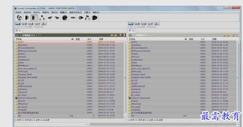Select drive D button in left pane
243x127 pixels.
(x=24, y=24)
